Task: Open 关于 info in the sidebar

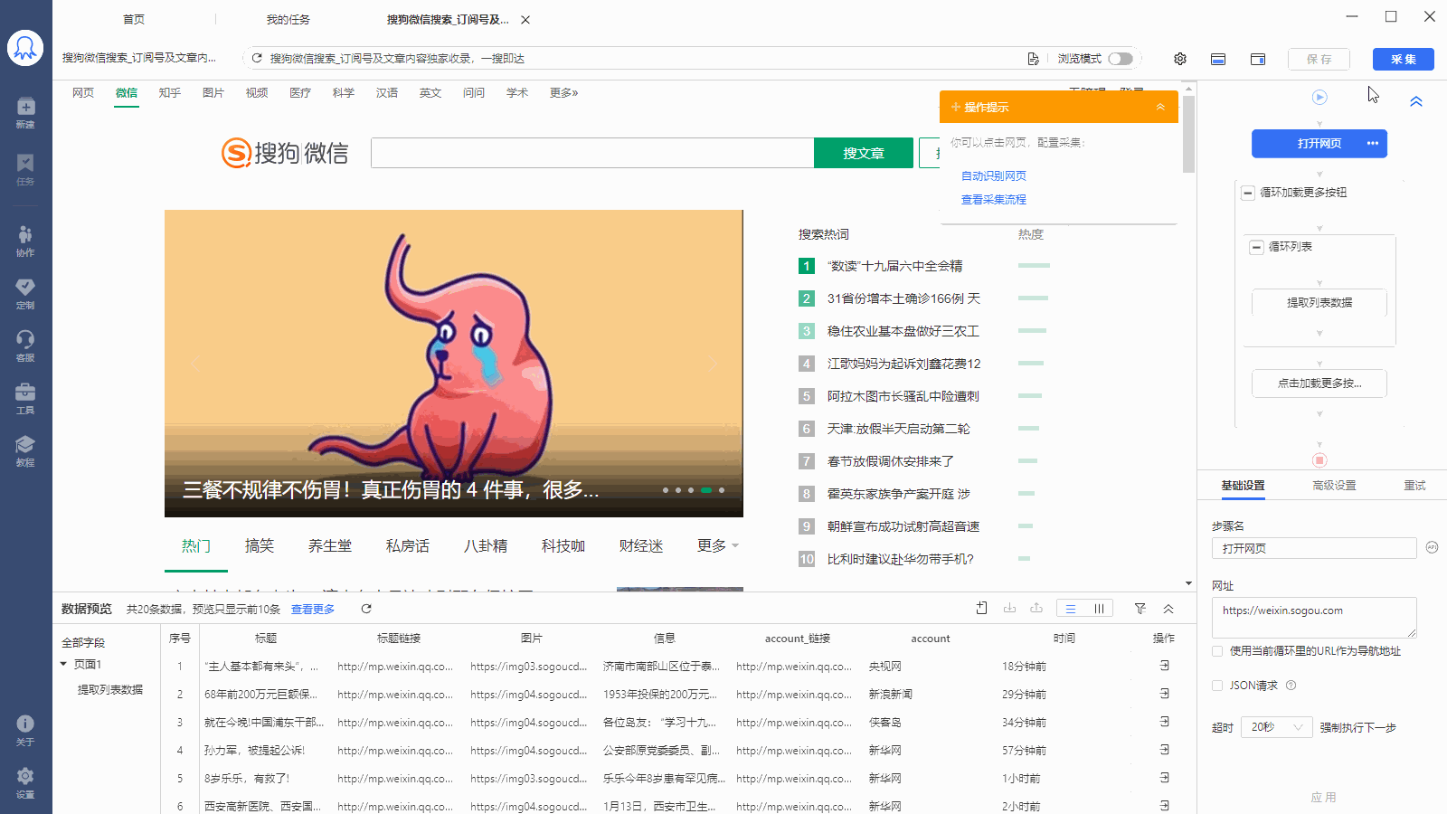Action: tap(25, 730)
